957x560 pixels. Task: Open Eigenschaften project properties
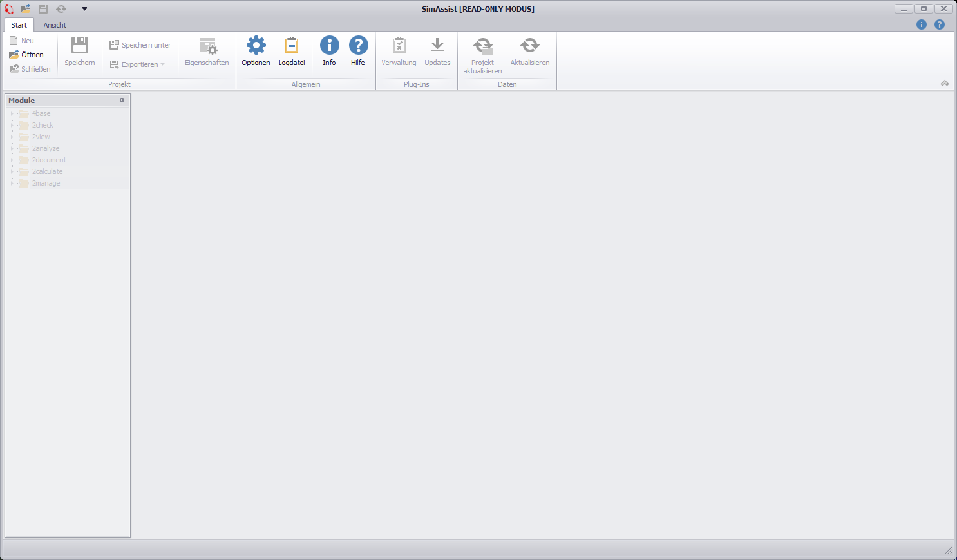pos(207,52)
